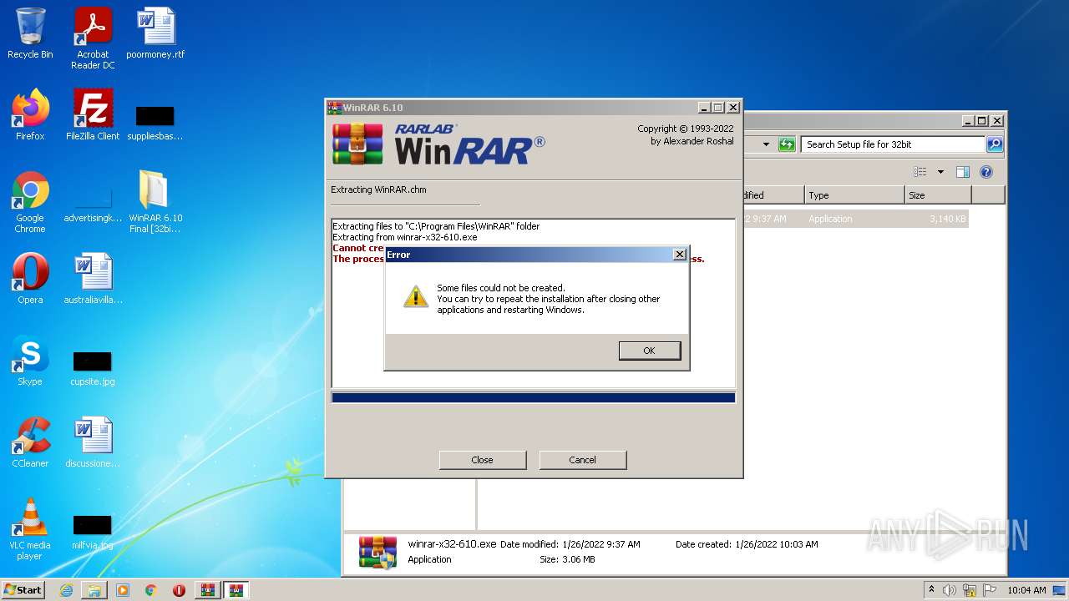Open view options dropdown arrow in Explorer
Screen dimensions: 1069x601
coord(940,172)
